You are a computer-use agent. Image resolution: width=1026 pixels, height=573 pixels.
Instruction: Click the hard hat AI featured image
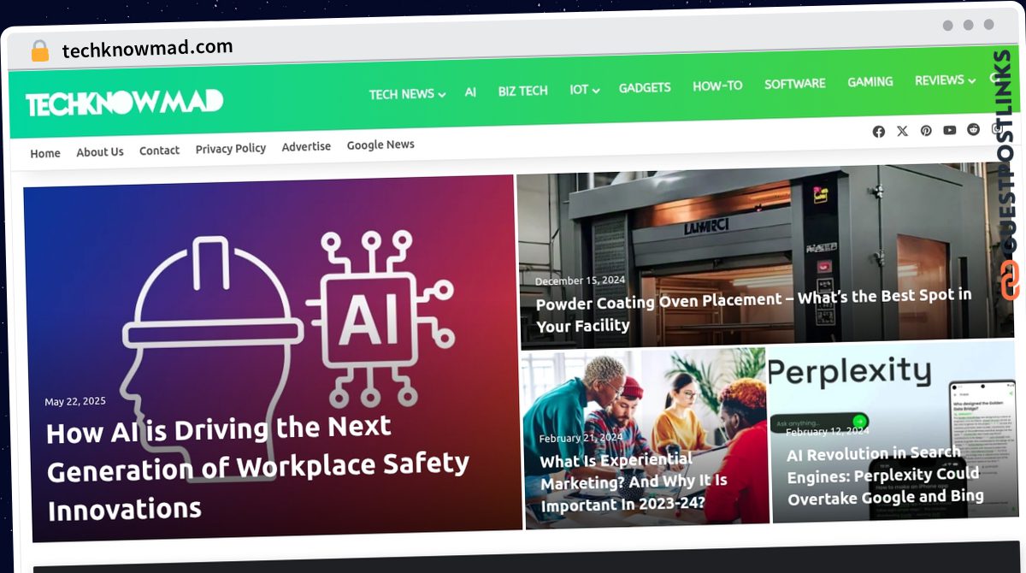pyautogui.click(x=272, y=358)
